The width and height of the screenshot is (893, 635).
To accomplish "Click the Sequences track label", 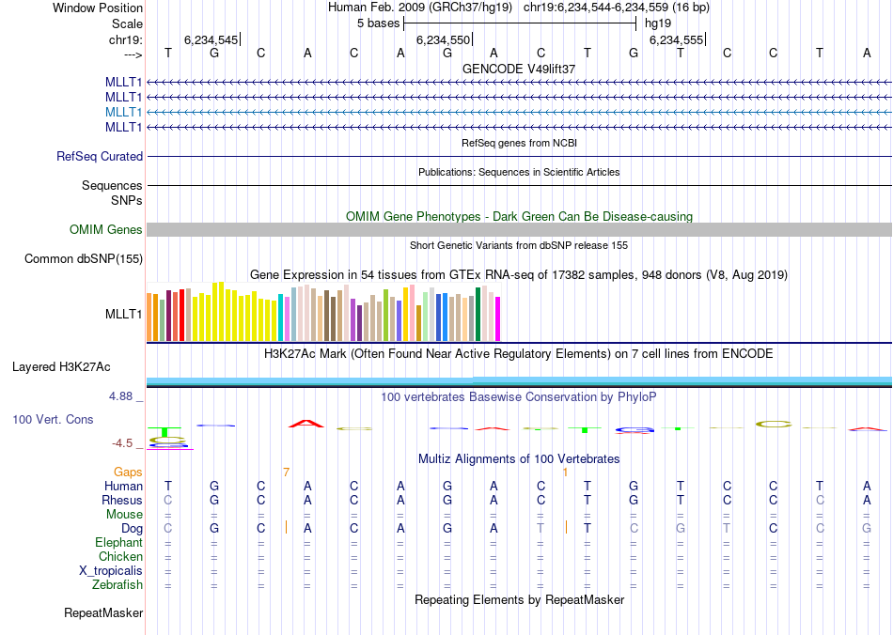I will coord(112,185).
